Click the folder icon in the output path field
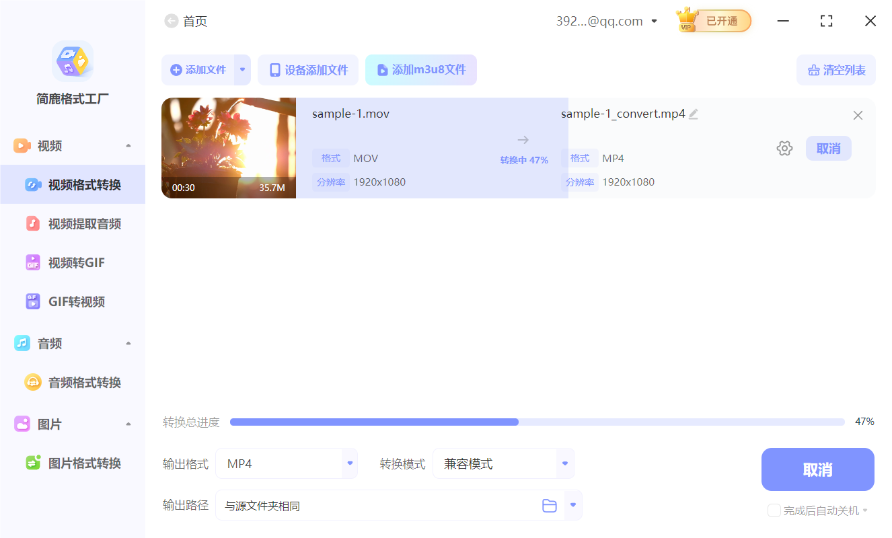 [550, 506]
